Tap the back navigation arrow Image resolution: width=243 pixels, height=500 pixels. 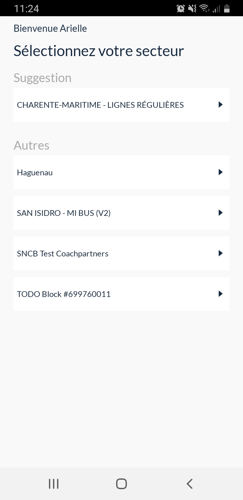[x=189, y=483]
